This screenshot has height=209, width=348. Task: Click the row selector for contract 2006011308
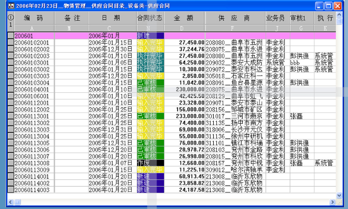11,163
